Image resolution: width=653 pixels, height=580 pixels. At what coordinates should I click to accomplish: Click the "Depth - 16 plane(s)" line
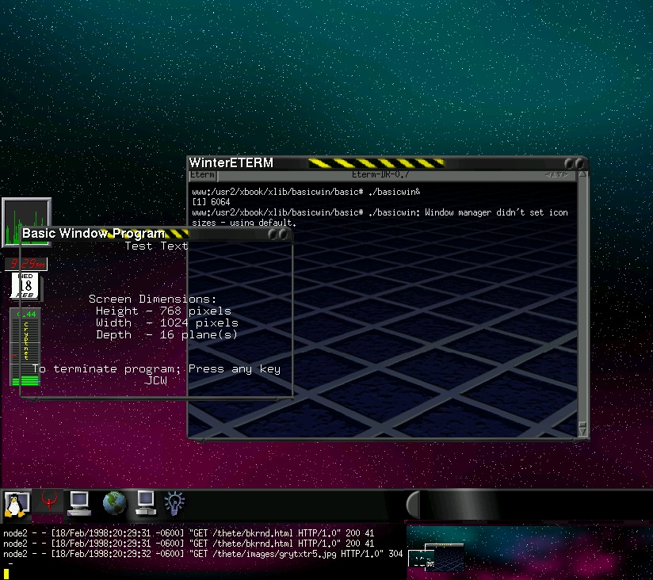pyautogui.click(x=166, y=334)
